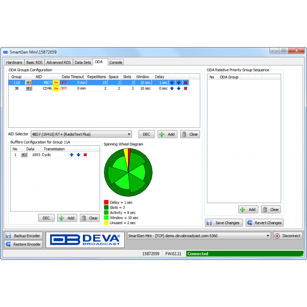
Task: Open the Data Sets tab
Action: pos(83,62)
